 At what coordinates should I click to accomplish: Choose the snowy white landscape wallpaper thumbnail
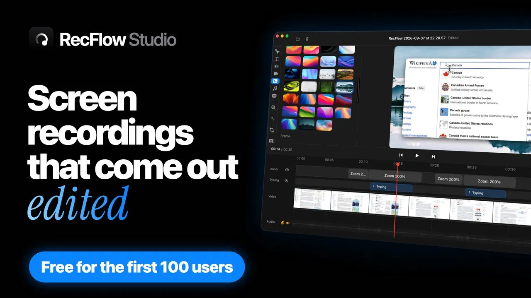[328, 74]
